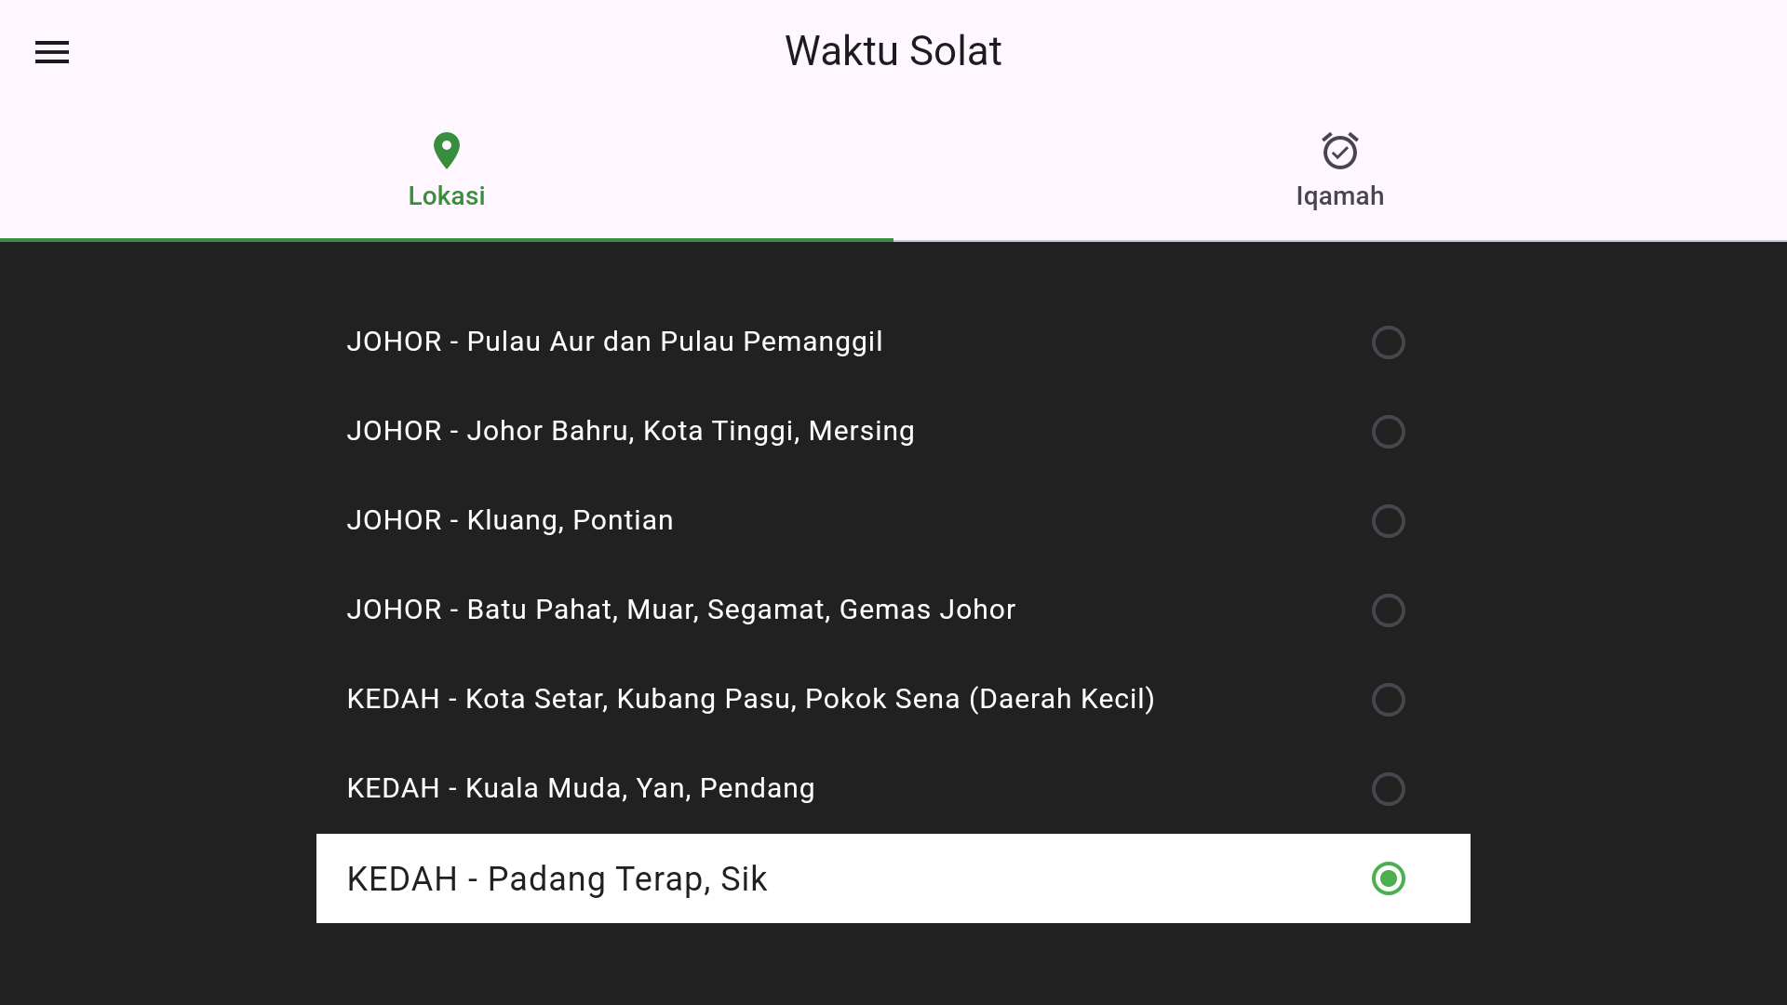Select radio for Kuala Muda, Yan, Pendang
Viewport: 1787px width, 1005px height.
(x=1388, y=789)
